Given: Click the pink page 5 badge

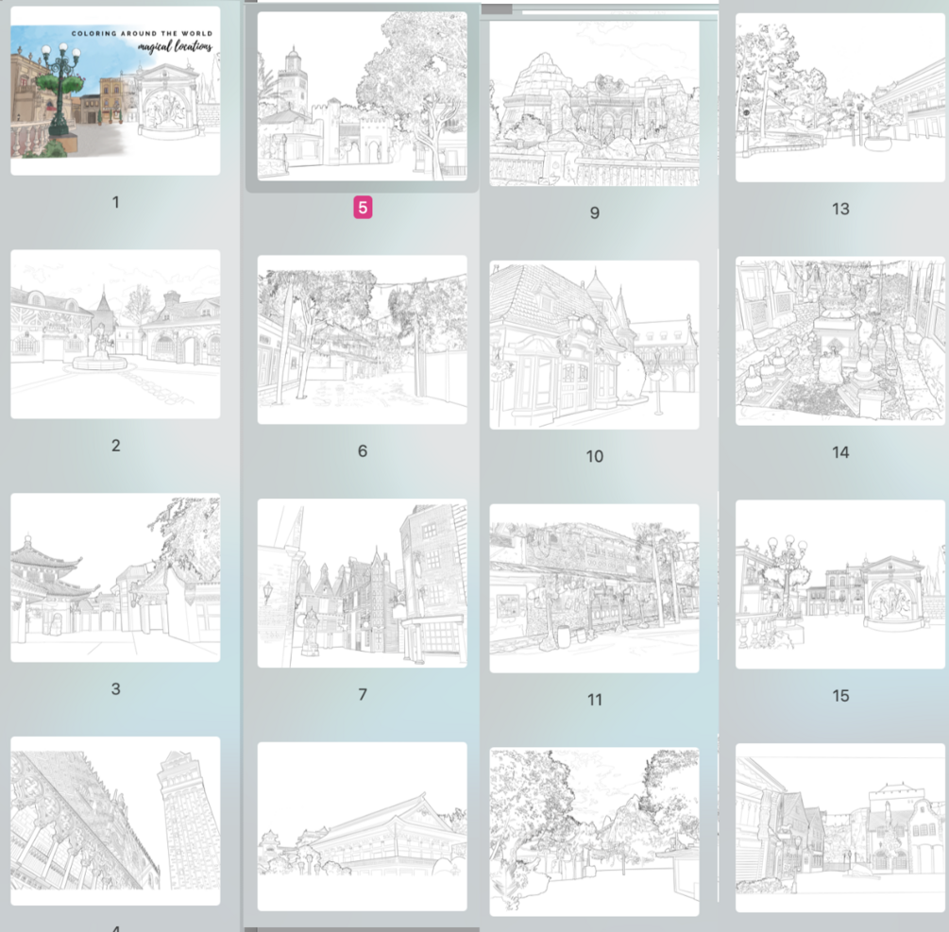Looking at the screenshot, I should coord(363,208).
